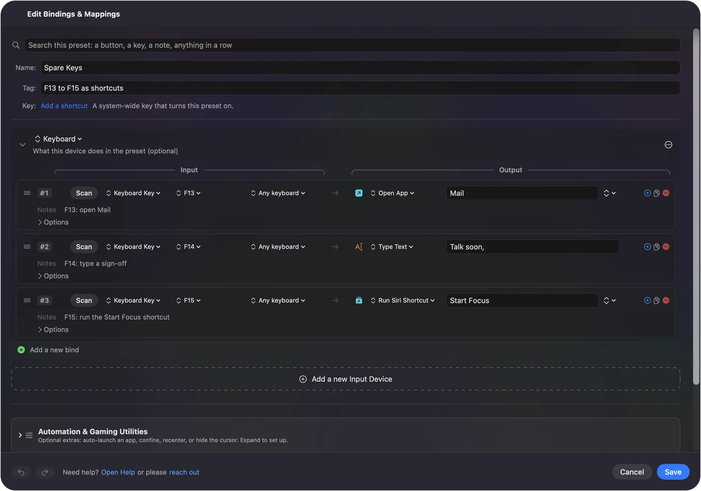The height and width of the screenshot is (491, 701).
Task: Click the drag handle of bind #1
Action: pyautogui.click(x=27, y=193)
